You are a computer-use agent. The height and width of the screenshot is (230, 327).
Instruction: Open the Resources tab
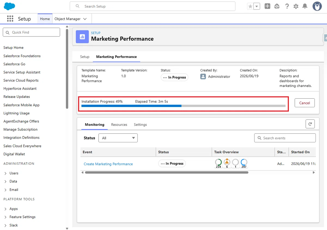(x=119, y=124)
